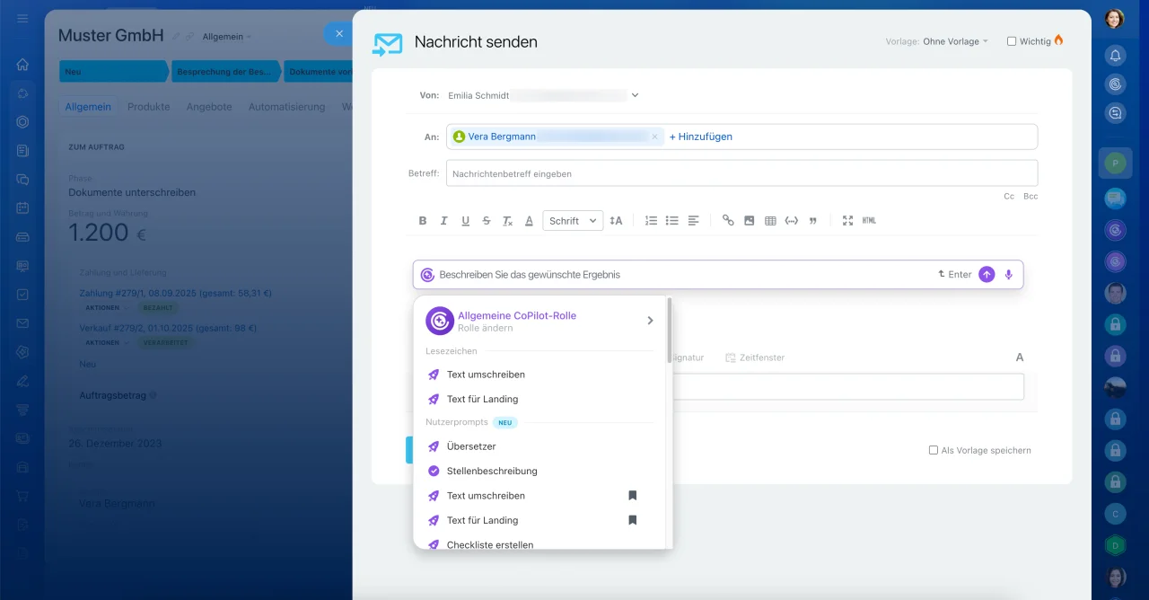
Task: Open the Vorlage Ohne Vorlage dropdown
Action: [955, 41]
